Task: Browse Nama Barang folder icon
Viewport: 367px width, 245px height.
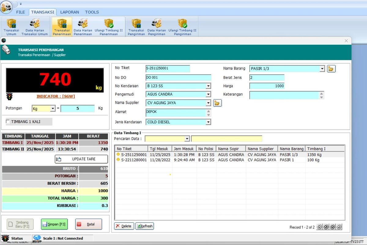Action: tap(331, 69)
